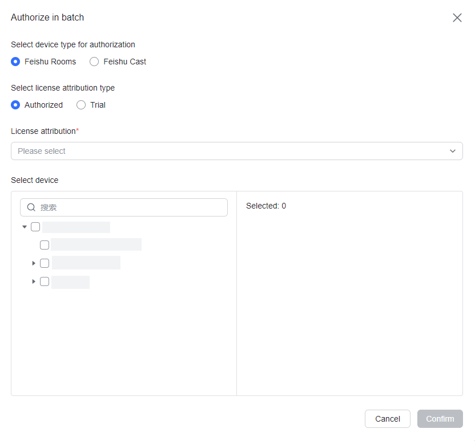Image resolution: width=475 pixels, height=441 pixels.
Task: Click the search magnifier icon
Action: (x=31, y=207)
